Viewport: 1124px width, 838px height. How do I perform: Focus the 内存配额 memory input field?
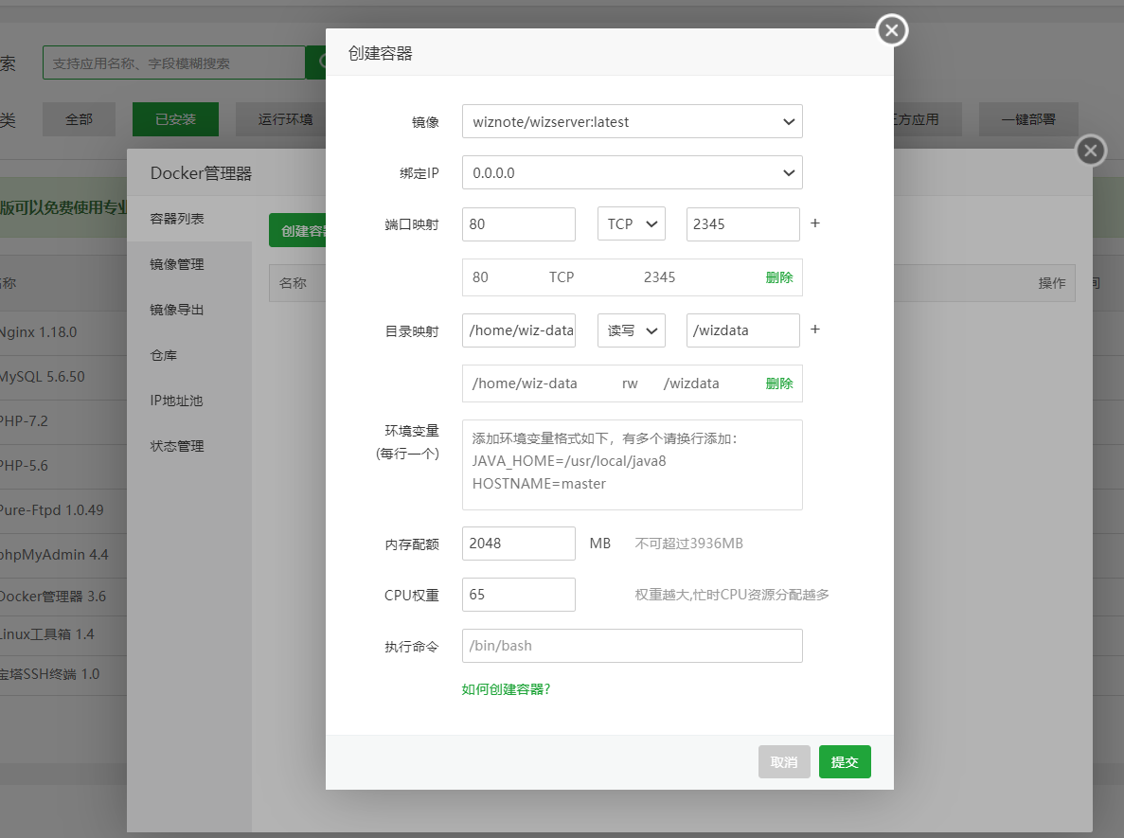coord(518,544)
